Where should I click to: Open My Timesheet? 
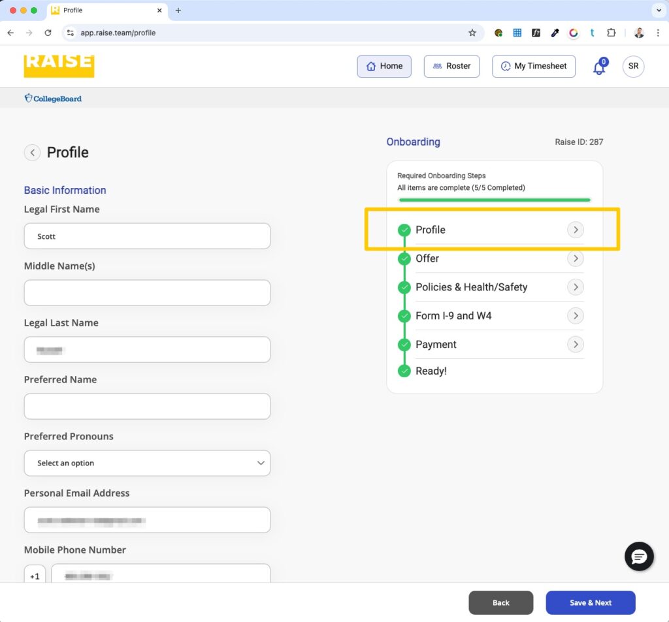(533, 66)
